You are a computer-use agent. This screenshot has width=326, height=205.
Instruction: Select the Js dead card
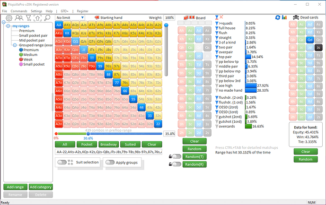click(318, 48)
